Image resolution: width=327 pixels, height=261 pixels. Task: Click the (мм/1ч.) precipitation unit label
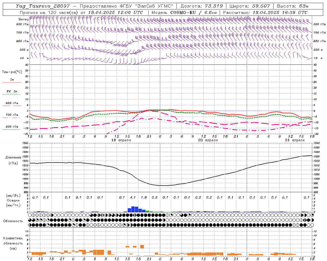click(x=13, y=205)
